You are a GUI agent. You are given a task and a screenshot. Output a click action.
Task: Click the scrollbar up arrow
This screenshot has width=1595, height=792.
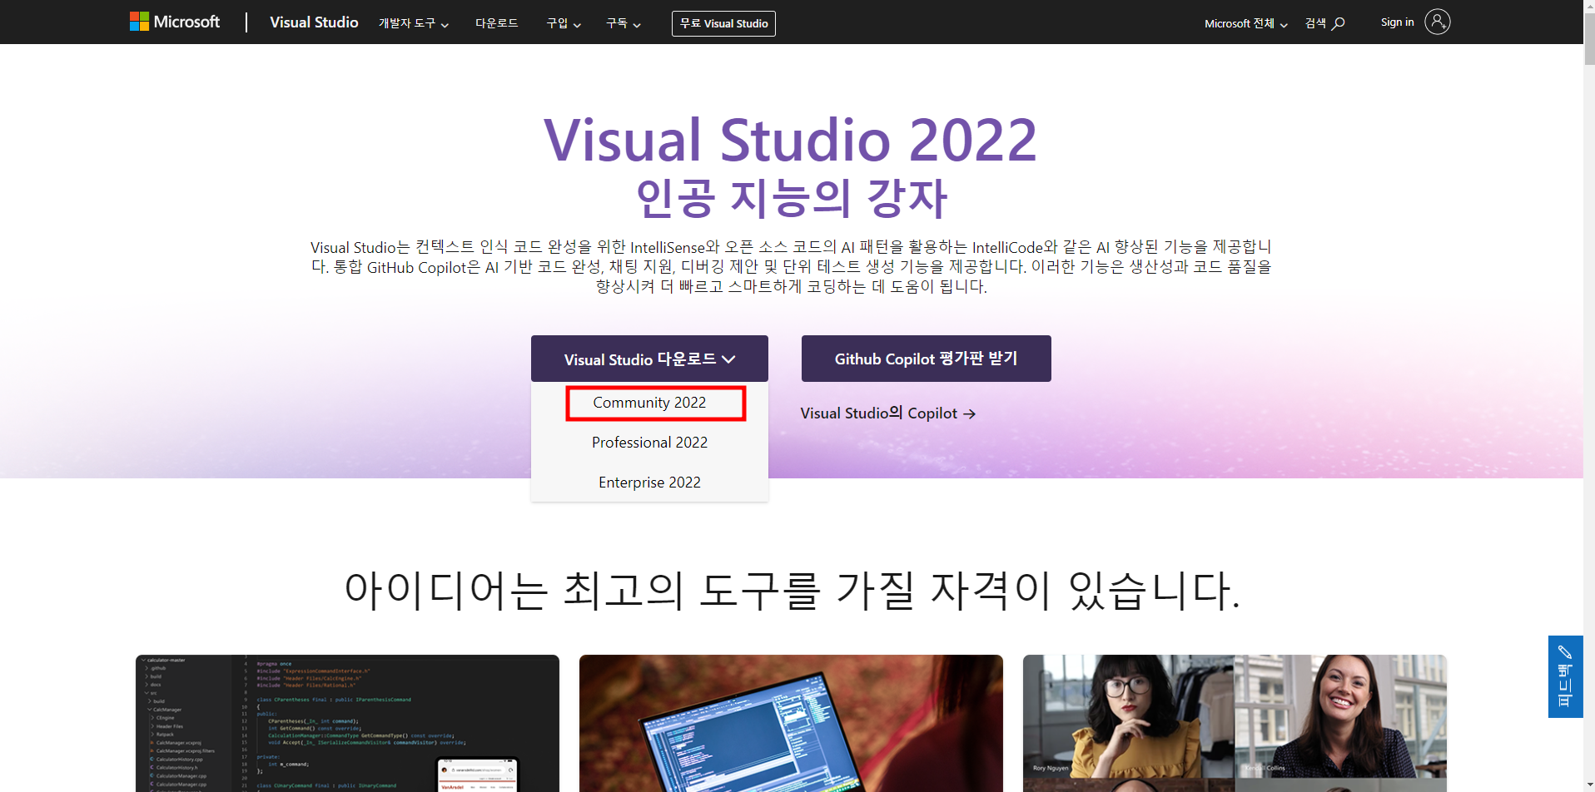[x=1589, y=6]
